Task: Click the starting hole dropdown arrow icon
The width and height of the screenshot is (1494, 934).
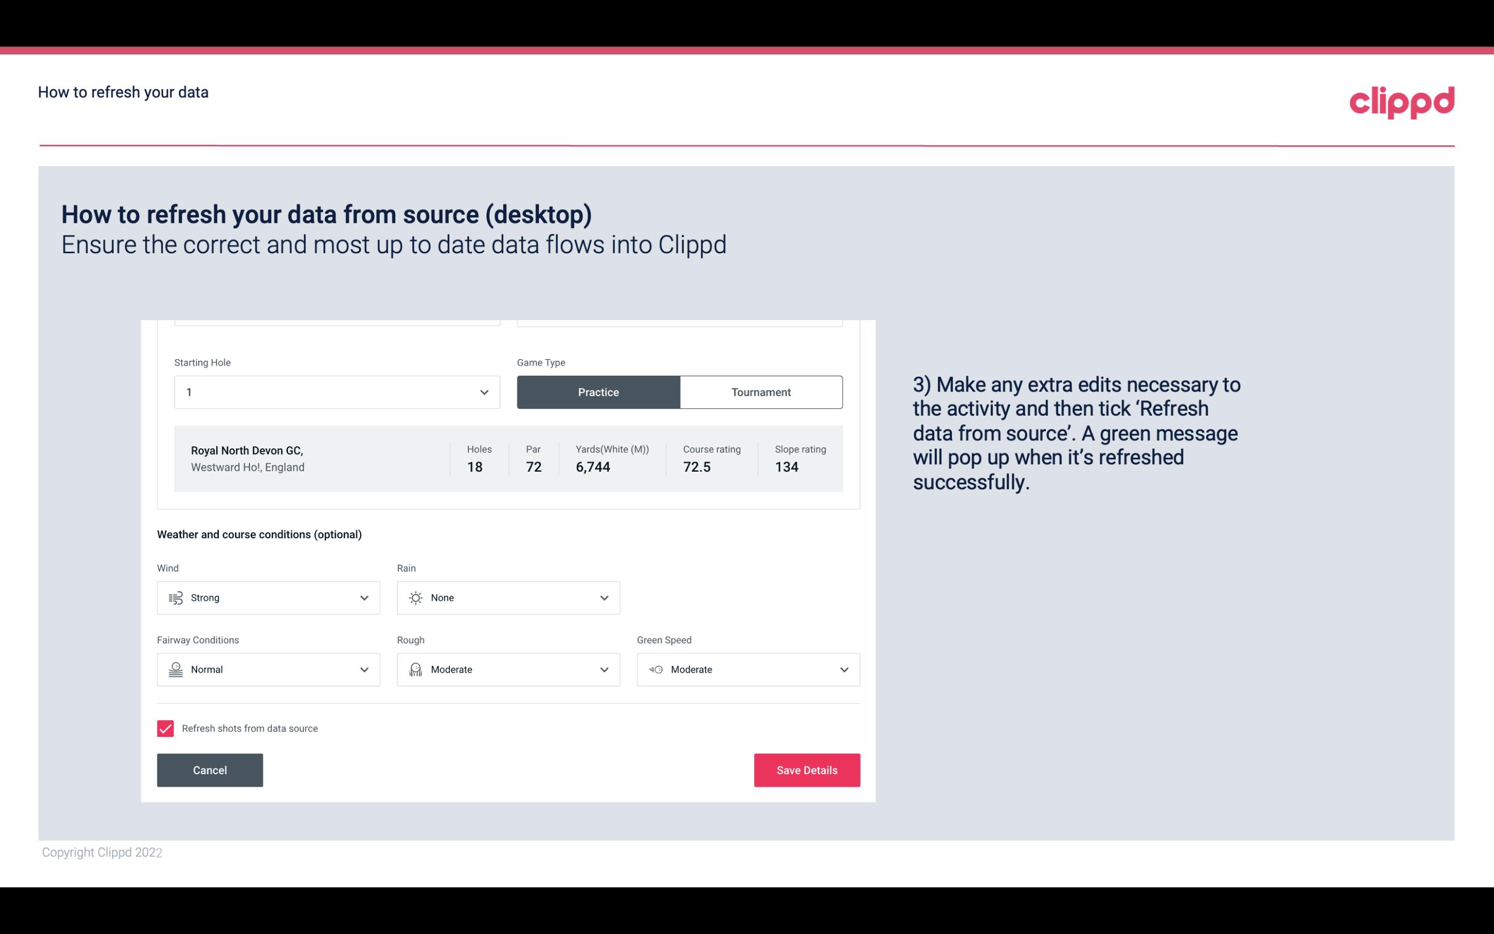Action: 484,392
